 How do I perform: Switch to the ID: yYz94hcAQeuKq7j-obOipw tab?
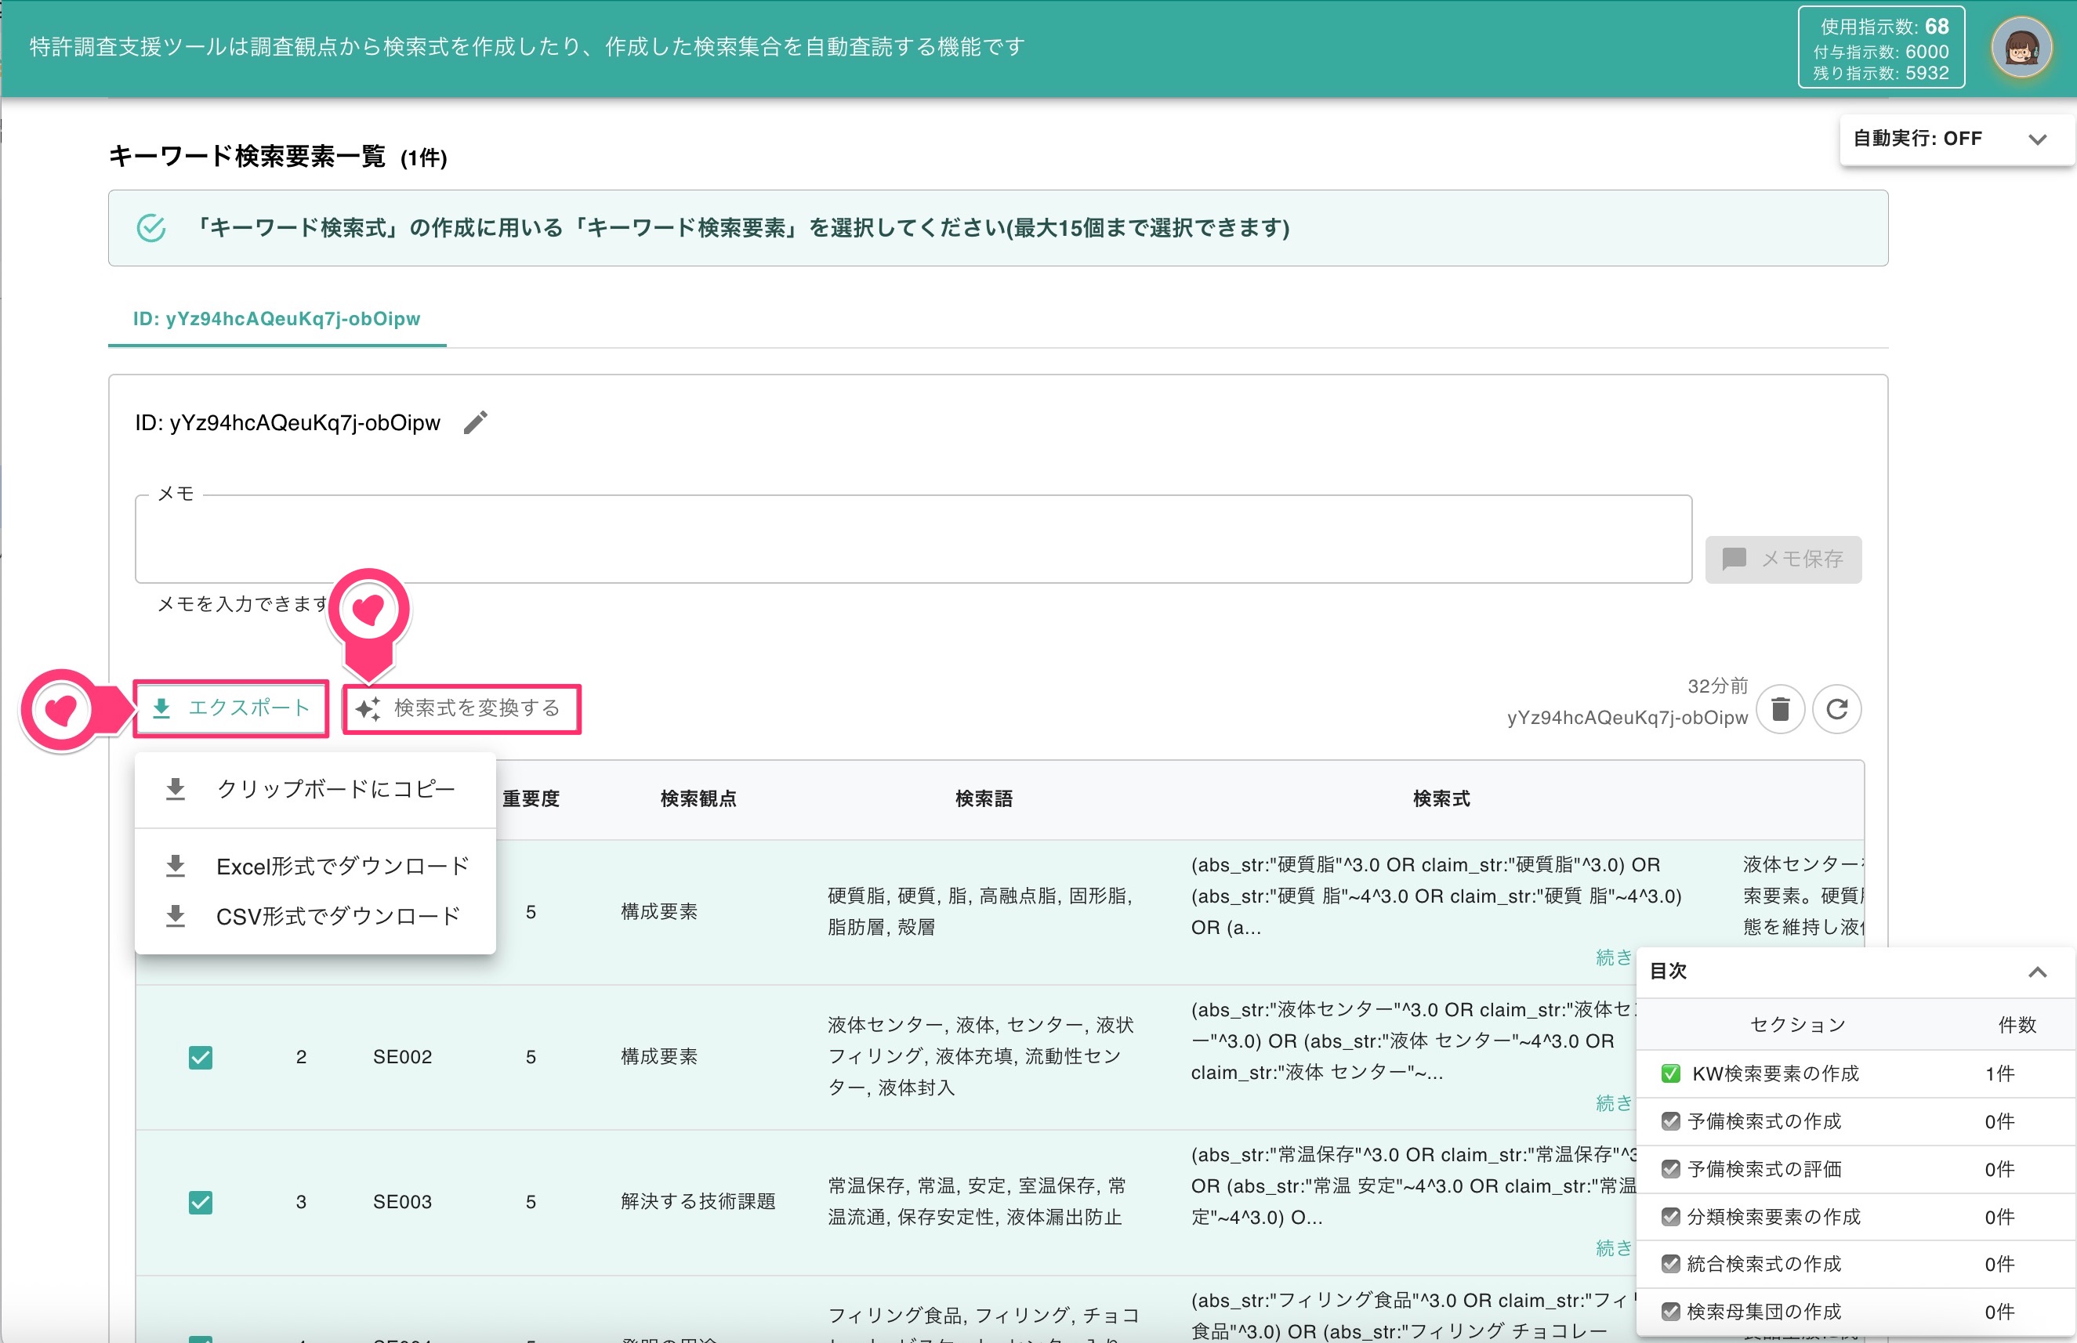click(x=277, y=319)
